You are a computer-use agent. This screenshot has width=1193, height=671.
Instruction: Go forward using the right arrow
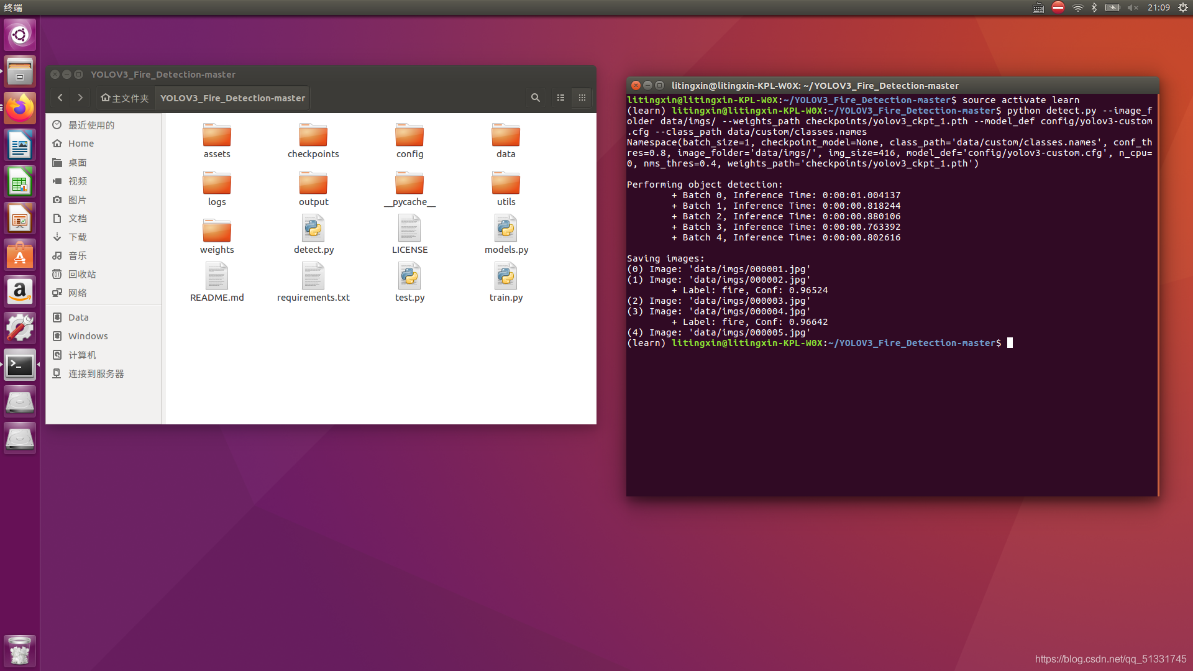click(x=80, y=98)
